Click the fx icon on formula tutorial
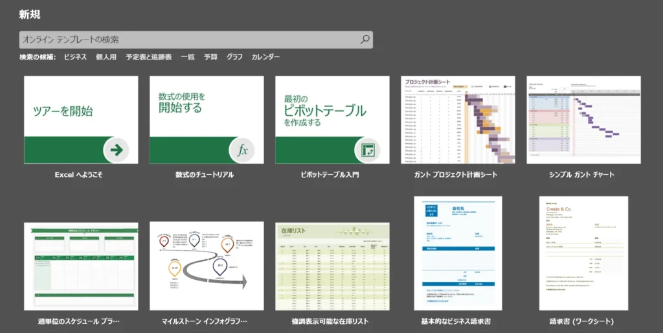The image size is (663, 333). click(x=242, y=150)
